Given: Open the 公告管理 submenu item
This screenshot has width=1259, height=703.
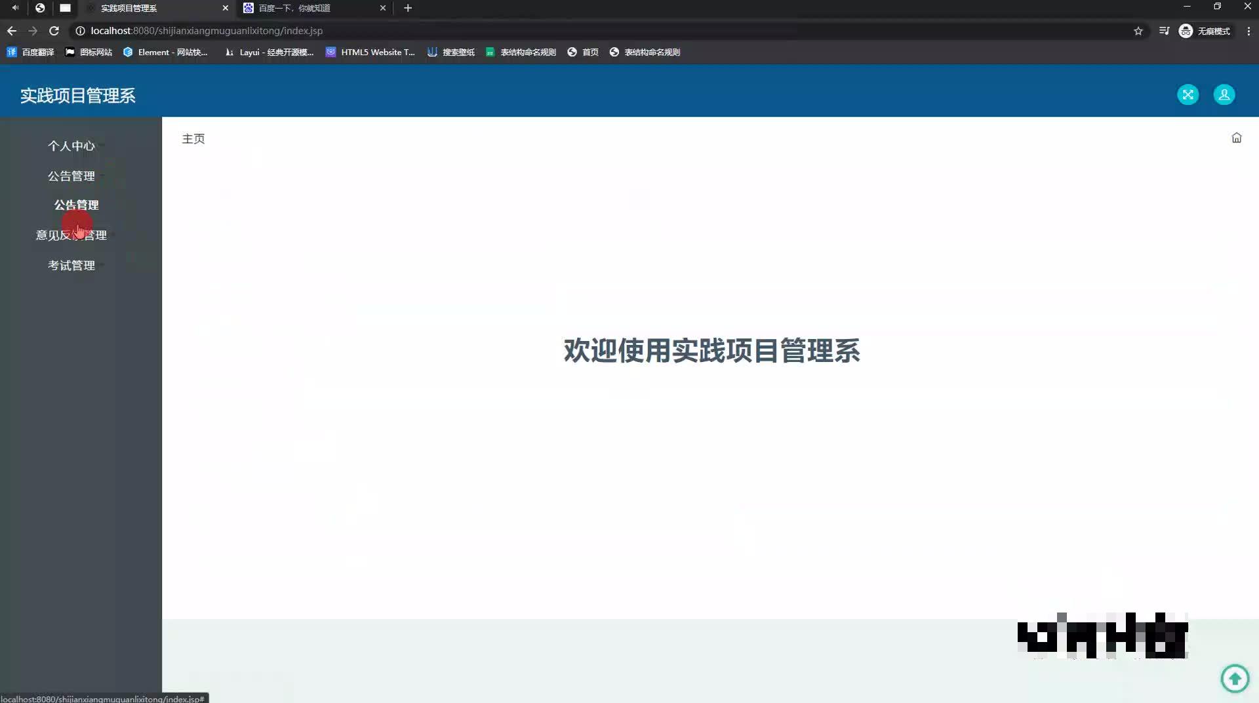Looking at the screenshot, I should pyautogui.click(x=77, y=205).
